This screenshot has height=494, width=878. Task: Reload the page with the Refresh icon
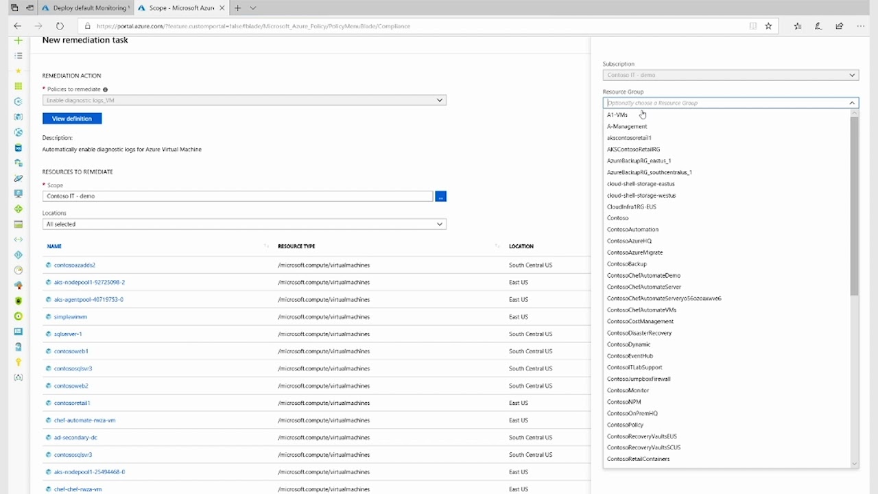pyautogui.click(x=60, y=26)
